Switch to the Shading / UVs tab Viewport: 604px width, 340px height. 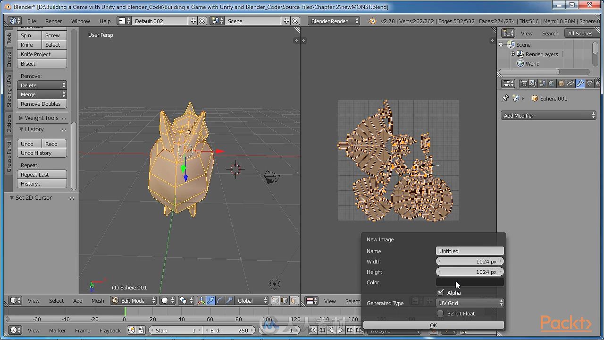[x=9, y=91]
